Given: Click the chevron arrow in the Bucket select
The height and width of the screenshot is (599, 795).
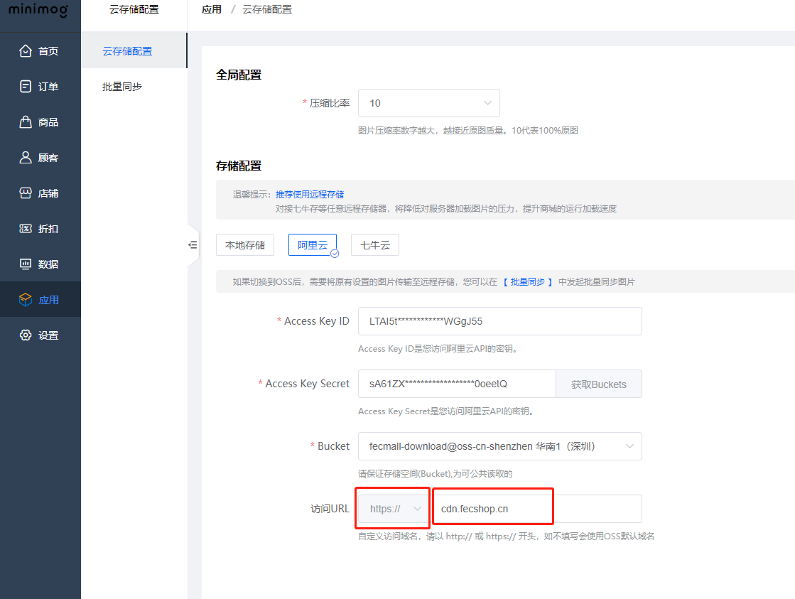Looking at the screenshot, I should coord(629,446).
